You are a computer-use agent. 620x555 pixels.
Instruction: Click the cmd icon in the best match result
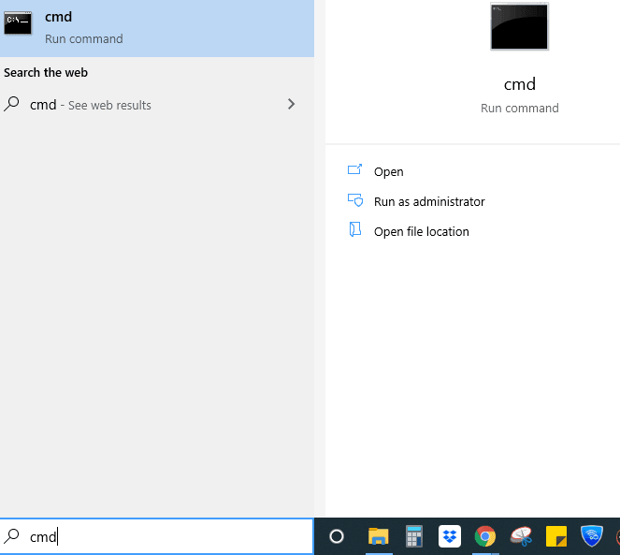(x=18, y=23)
